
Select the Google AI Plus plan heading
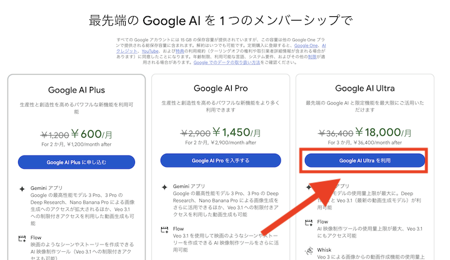tap(77, 89)
